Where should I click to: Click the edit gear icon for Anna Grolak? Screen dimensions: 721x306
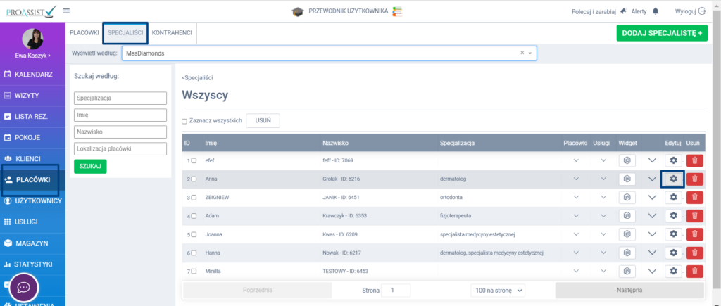pos(673,179)
